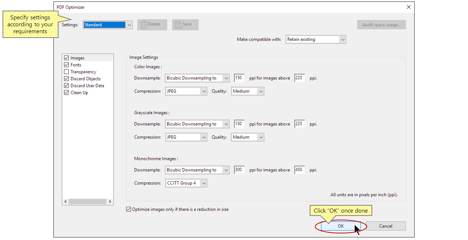Viewport: 468px width, 240px height.
Task: Disable the Clean Up checkbox
Action: click(x=66, y=92)
